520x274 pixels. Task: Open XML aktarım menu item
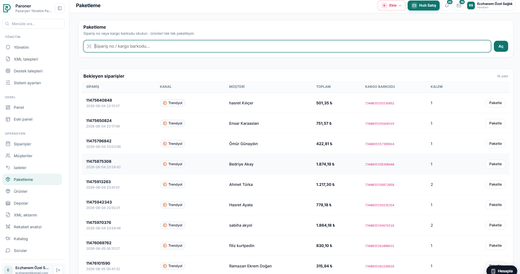point(32,215)
